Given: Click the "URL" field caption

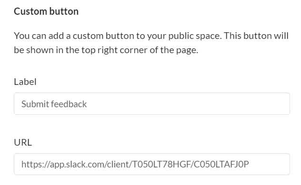Looking at the screenshot, I should pyautogui.click(x=23, y=142).
